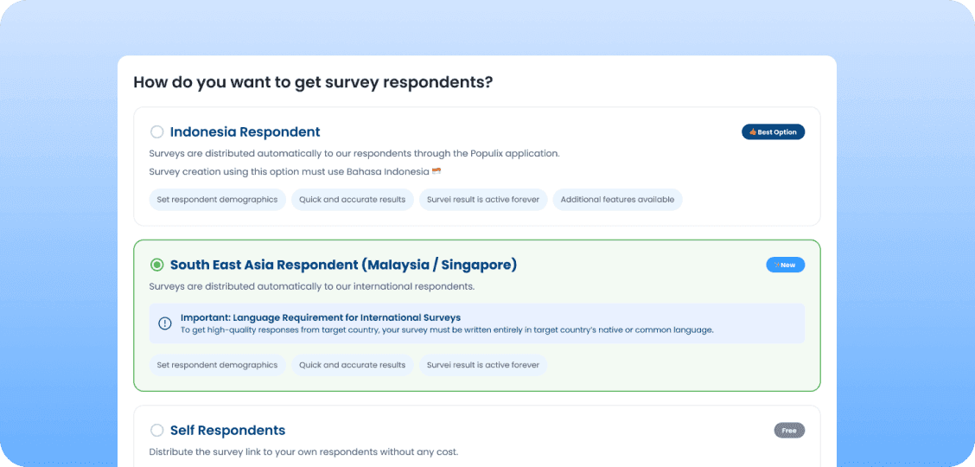The width and height of the screenshot is (975, 467).
Task: Select the Self Respondents radio button
Action: 157,431
